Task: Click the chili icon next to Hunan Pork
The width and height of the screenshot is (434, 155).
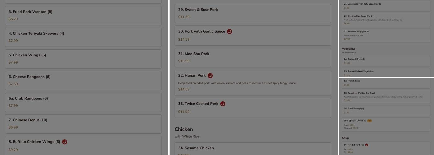Action: click(210, 76)
